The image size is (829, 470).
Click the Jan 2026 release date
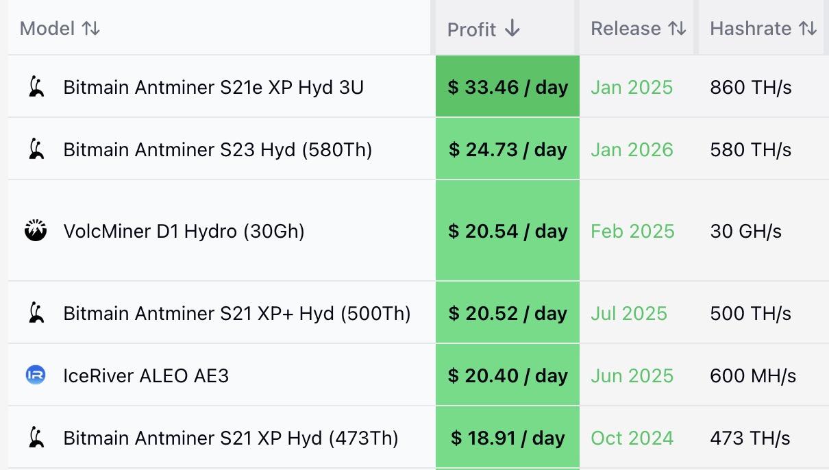632,150
